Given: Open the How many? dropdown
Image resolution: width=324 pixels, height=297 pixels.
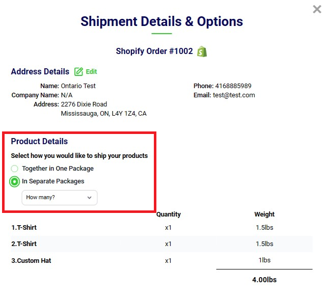Looking at the screenshot, I should (59, 198).
